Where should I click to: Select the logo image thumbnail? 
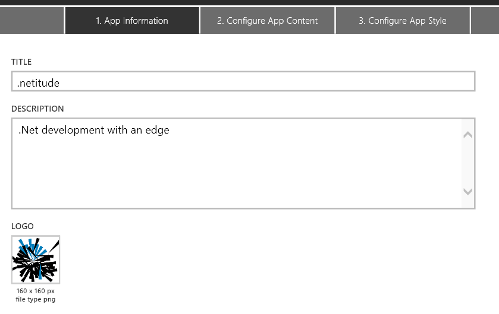[x=36, y=260]
